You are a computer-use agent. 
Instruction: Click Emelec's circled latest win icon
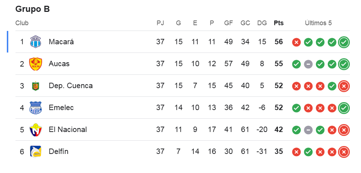click(344, 108)
